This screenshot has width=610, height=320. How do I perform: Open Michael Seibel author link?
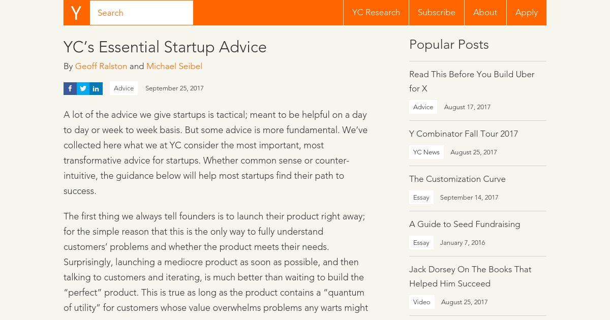(174, 66)
